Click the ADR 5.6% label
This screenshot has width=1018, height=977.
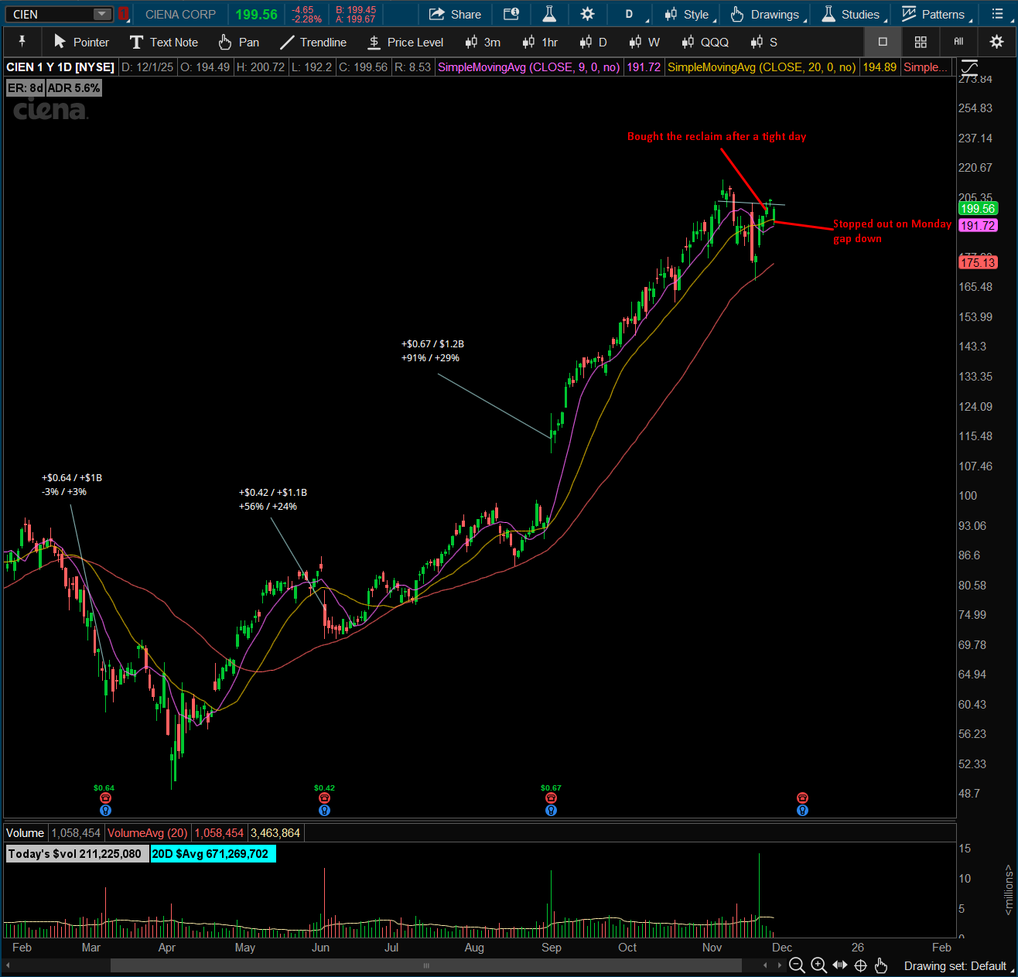(73, 88)
